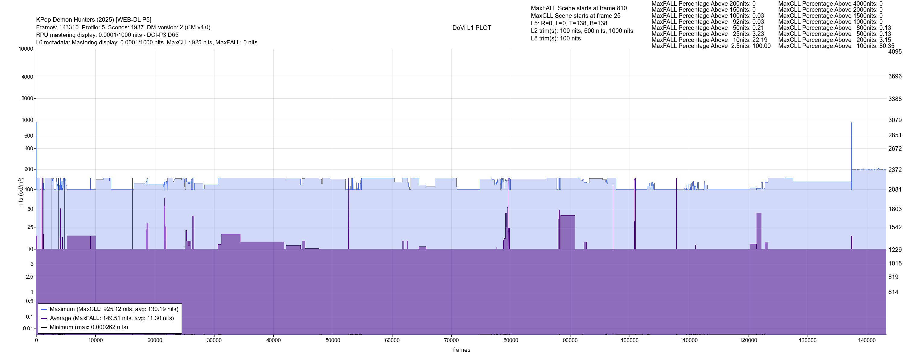Click the purple Average legend line swatch
Image resolution: width=905 pixels, height=362 pixels.
44,319
